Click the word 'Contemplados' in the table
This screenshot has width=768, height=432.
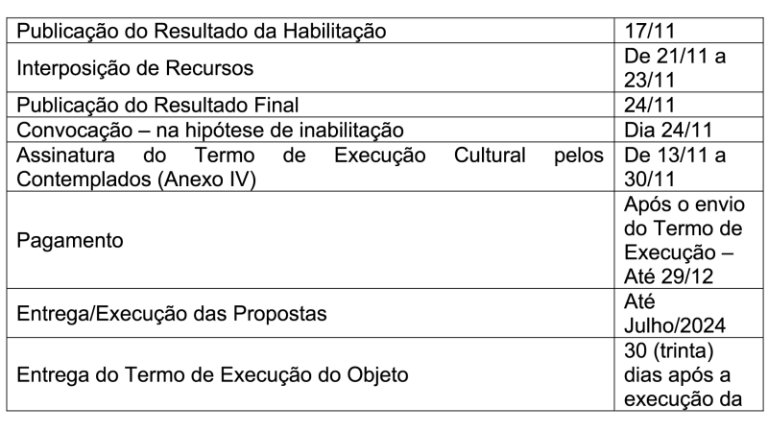point(81,180)
